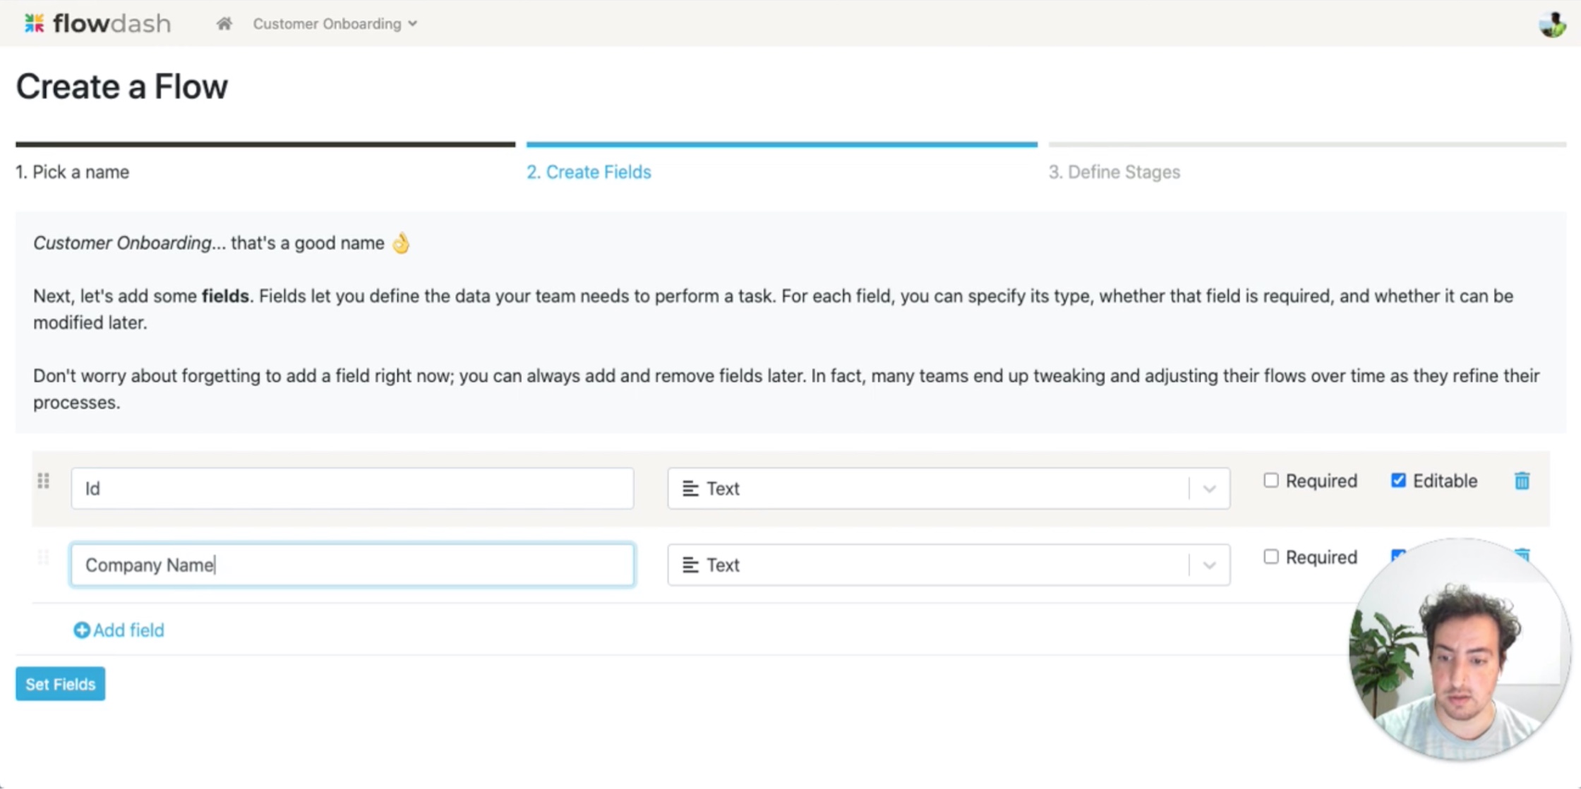1581x789 pixels.
Task: Click into the Id name input
Action: click(x=351, y=489)
